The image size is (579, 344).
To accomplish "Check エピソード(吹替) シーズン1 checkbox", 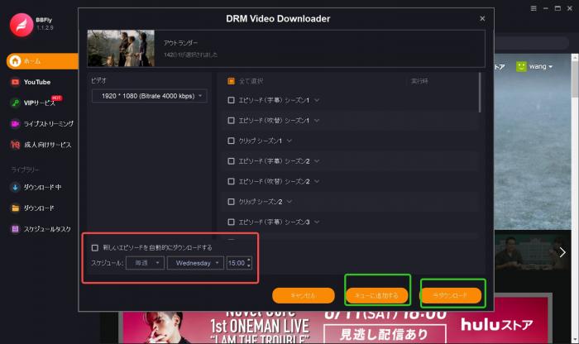I will point(231,121).
